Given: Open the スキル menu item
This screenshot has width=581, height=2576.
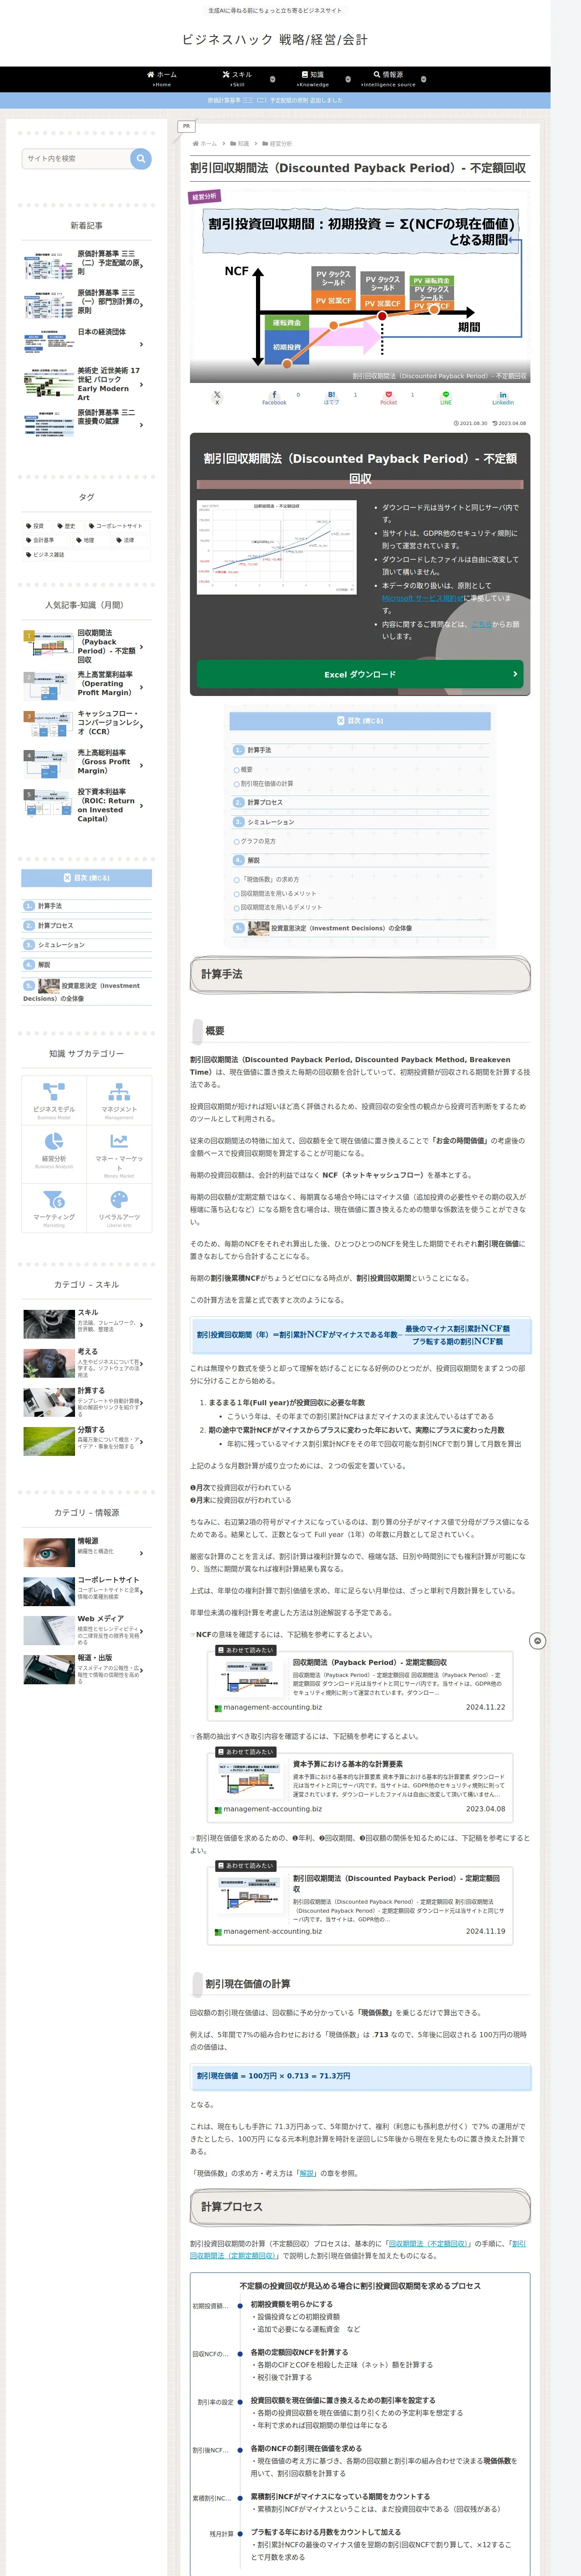Looking at the screenshot, I should click(238, 79).
